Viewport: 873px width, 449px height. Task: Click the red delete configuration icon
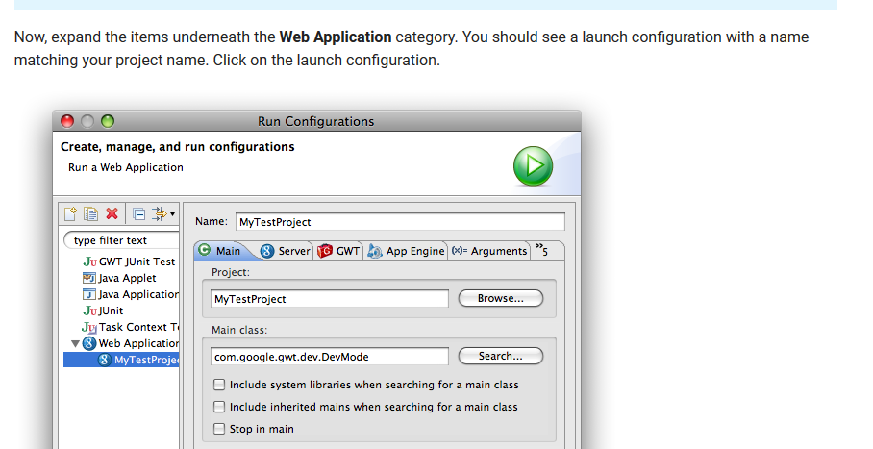(112, 213)
